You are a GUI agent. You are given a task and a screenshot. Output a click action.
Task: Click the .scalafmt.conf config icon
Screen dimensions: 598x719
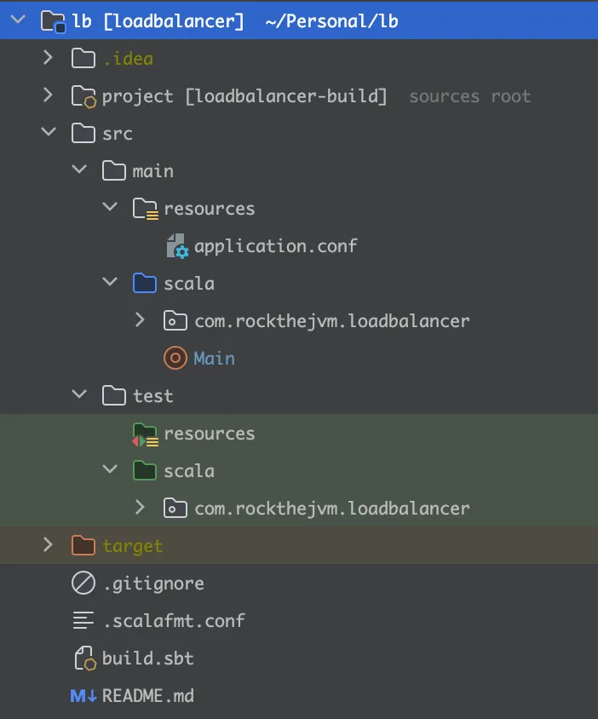point(83,620)
